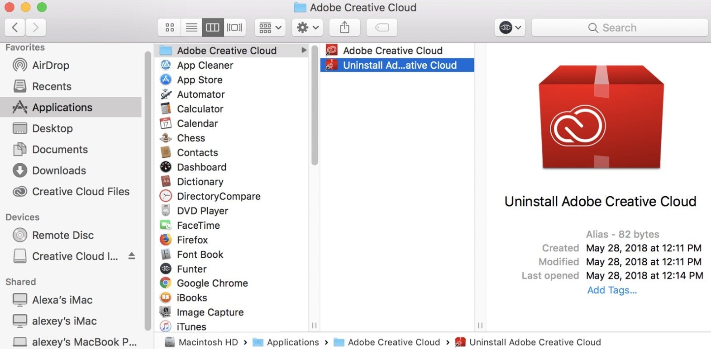Select the Creative Cloud I... device
This screenshot has width=711, height=349.
click(66, 256)
